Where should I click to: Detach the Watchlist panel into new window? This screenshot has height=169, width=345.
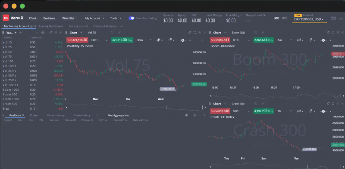51,33
